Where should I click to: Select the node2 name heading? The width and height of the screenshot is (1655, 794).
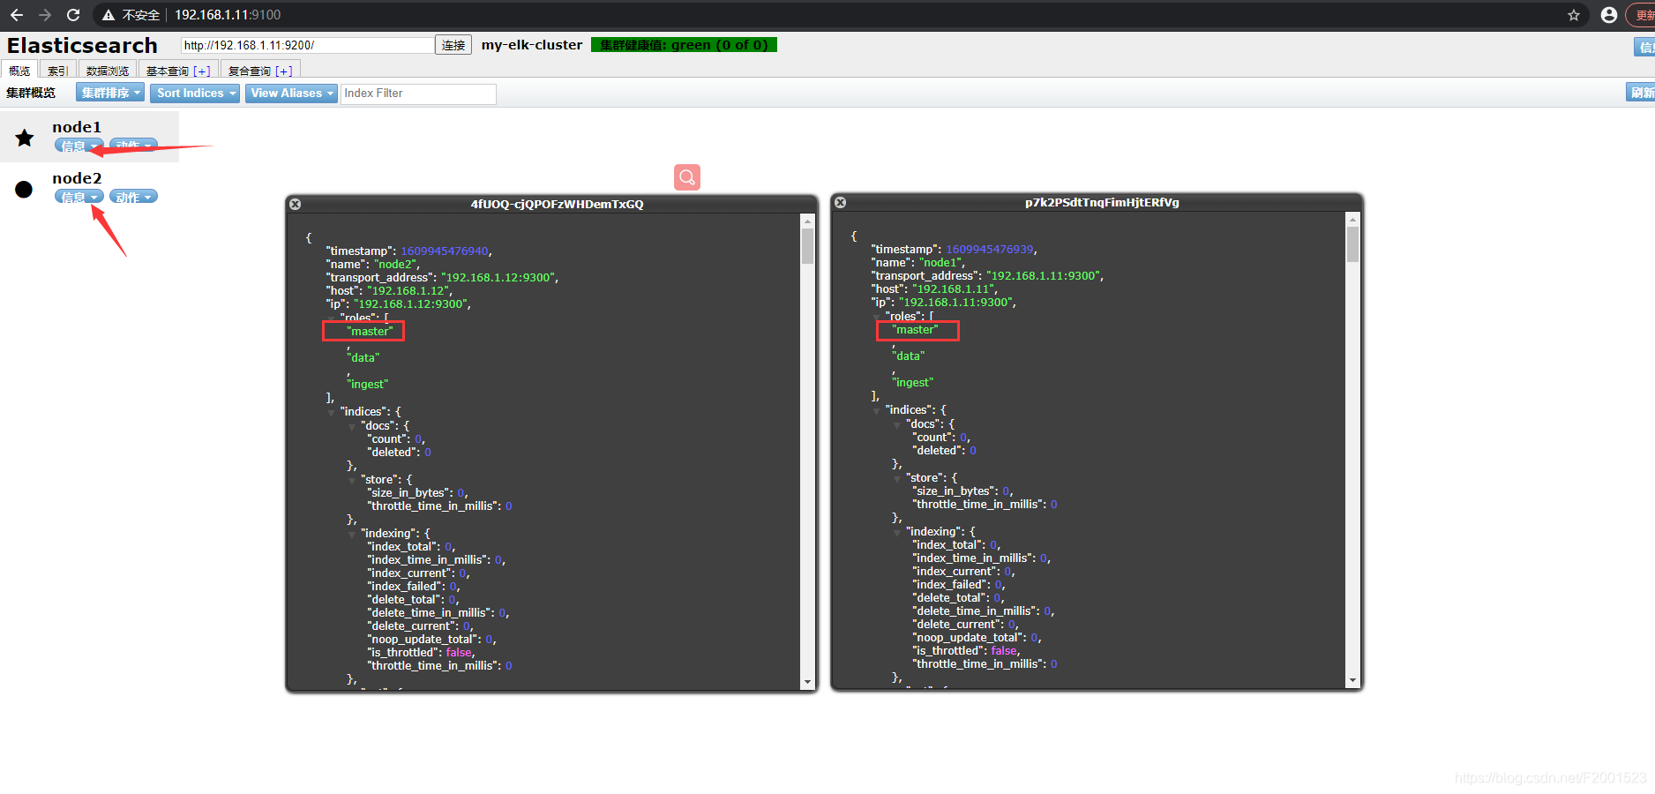coord(77,178)
